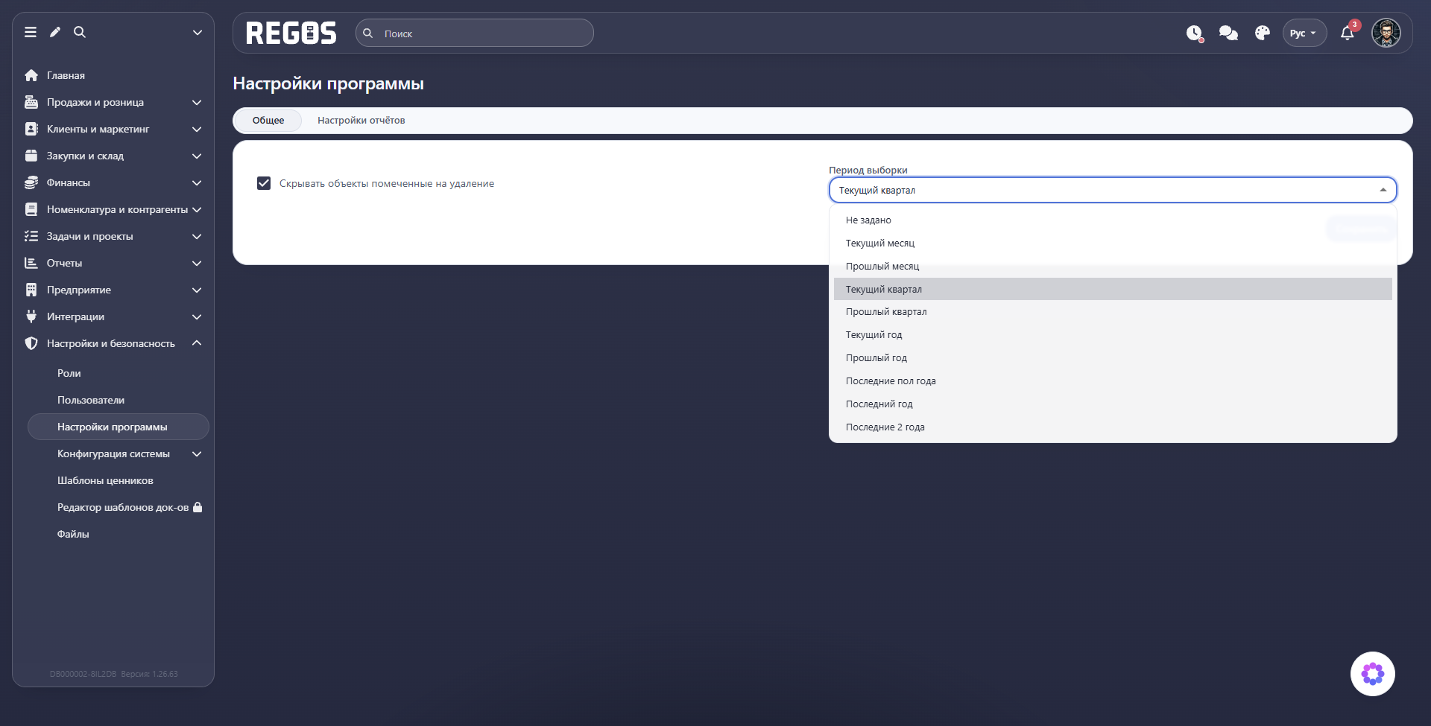1431x726 pixels.
Task: Open the Рус language dropdown
Action: (x=1304, y=34)
